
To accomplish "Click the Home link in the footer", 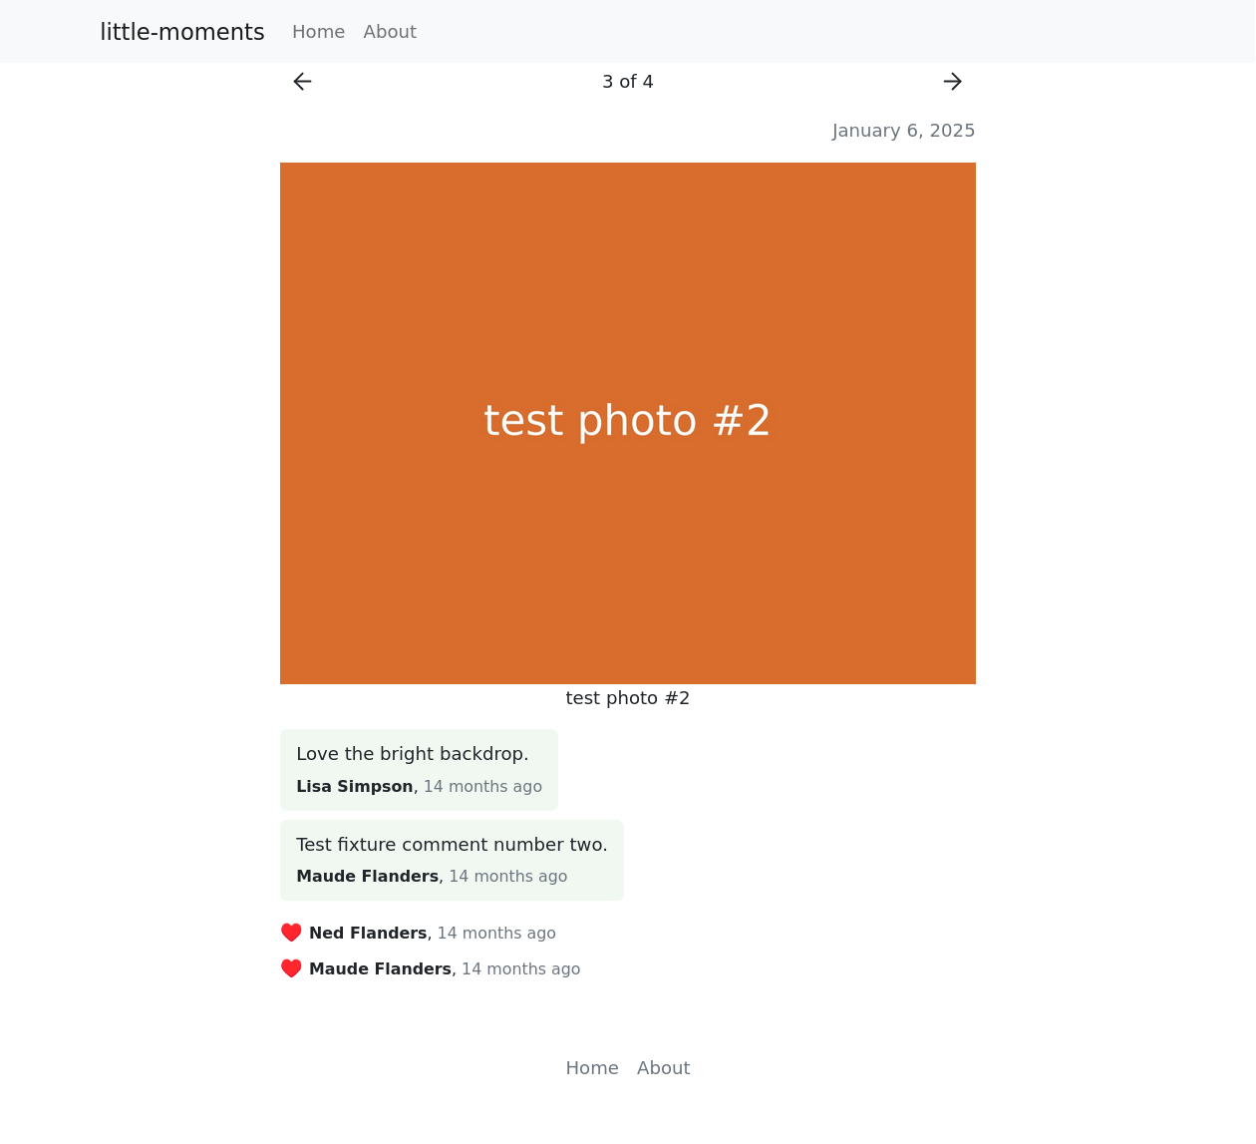I will pos(592,1068).
